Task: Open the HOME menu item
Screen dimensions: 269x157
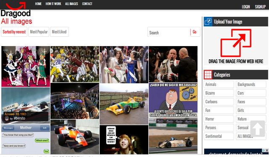Action: [x=38, y=4]
